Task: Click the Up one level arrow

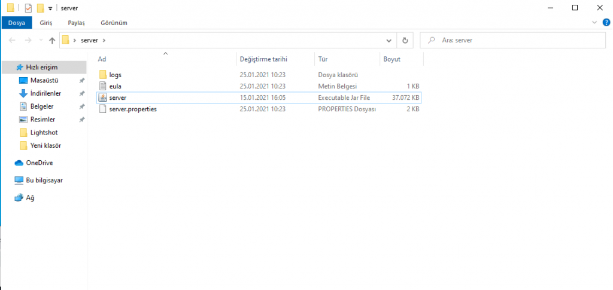Action: [52, 41]
